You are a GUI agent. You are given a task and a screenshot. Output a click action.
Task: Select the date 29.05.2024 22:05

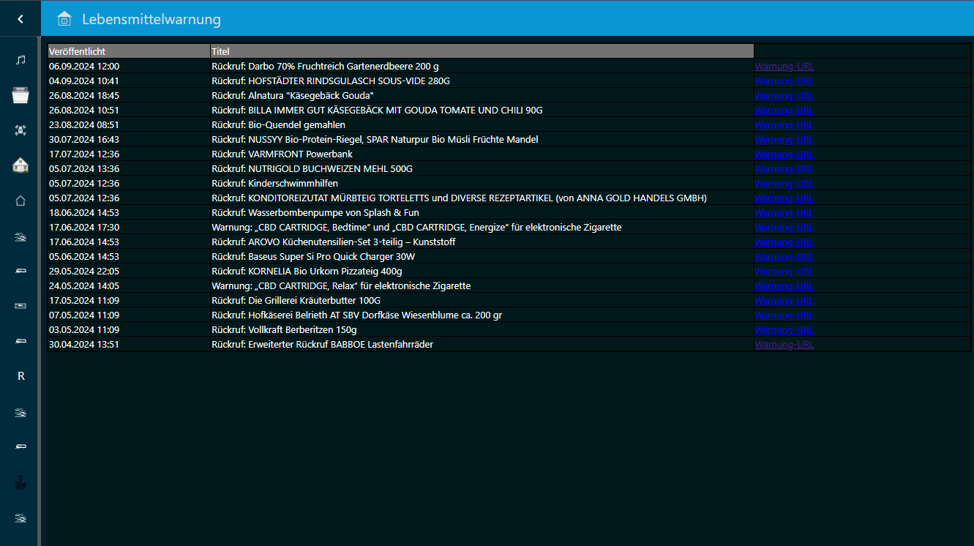click(84, 271)
